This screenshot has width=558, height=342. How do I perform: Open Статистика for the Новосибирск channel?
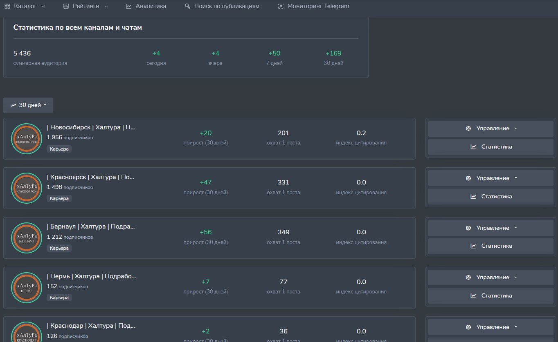pyautogui.click(x=491, y=147)
